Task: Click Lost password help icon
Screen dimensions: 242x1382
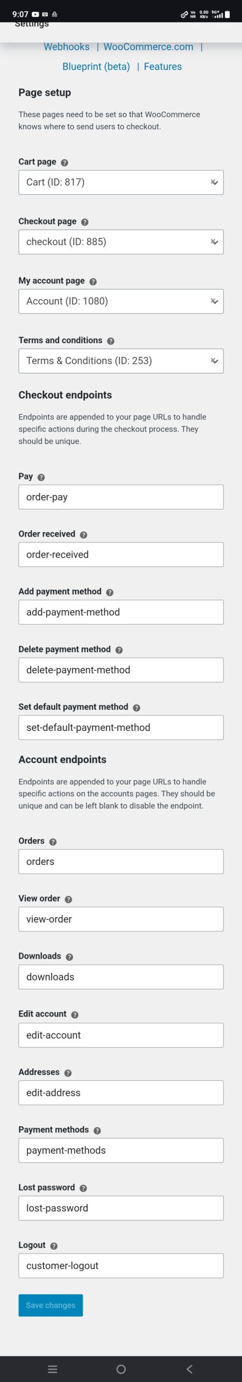Action: click(x=83, y=1188)
